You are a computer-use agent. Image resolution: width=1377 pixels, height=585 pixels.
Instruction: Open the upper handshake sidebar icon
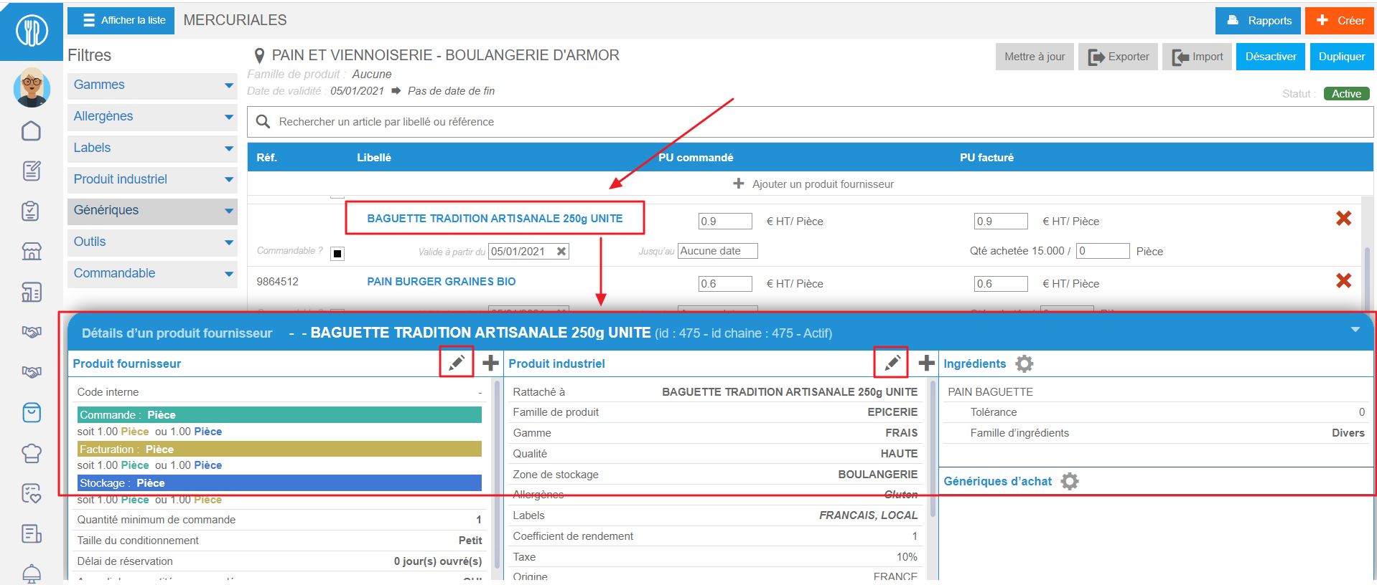[x=32, y=332]
